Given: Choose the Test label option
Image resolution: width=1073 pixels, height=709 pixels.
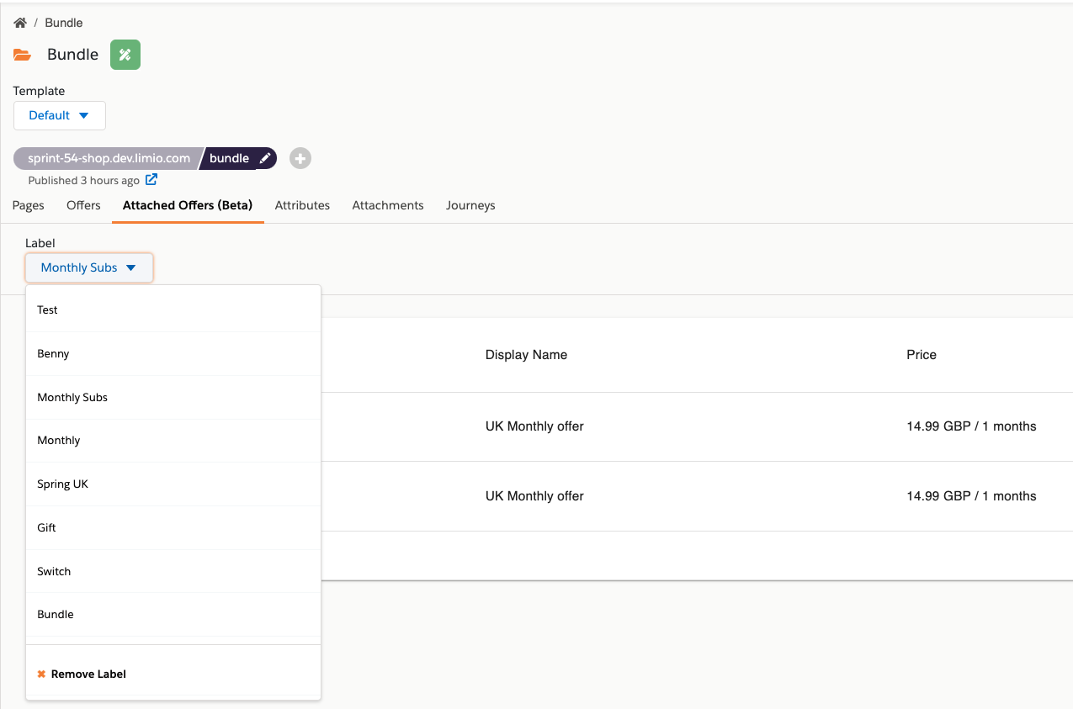Looking at the screenshot, I should pyautogui.click(x=173, y=310).
